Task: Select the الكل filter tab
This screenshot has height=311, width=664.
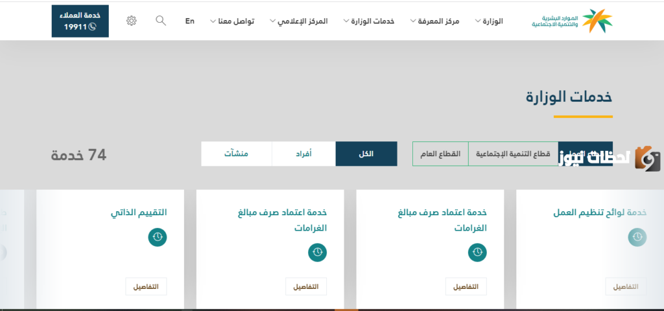Action: pos(366,154)
